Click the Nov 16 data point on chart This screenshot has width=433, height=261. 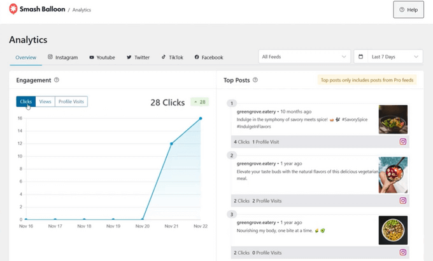click(x=26, y=220)
